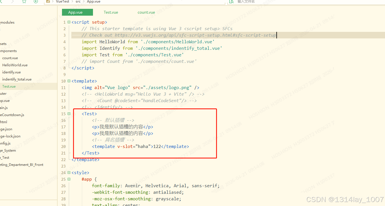Collapse the #app rule fold on line 25

[x=69, y=179]
